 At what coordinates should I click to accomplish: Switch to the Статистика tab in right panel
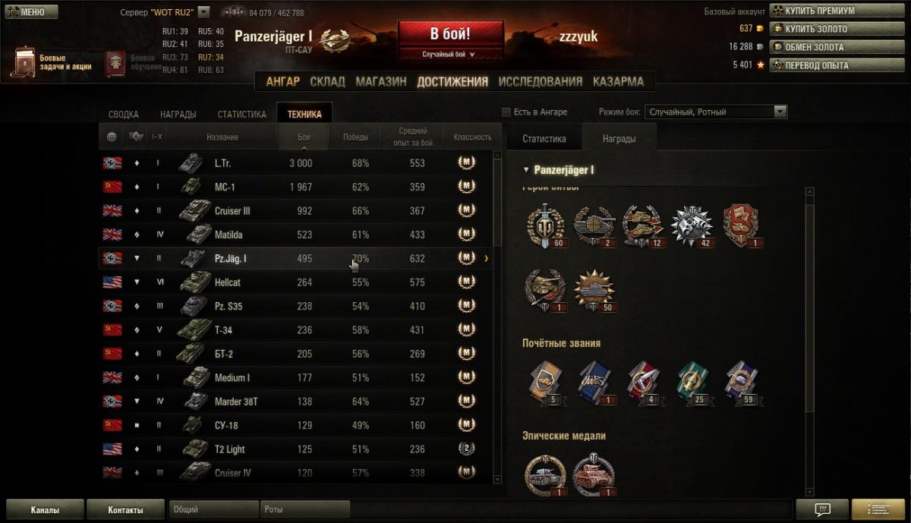[544, 139]
